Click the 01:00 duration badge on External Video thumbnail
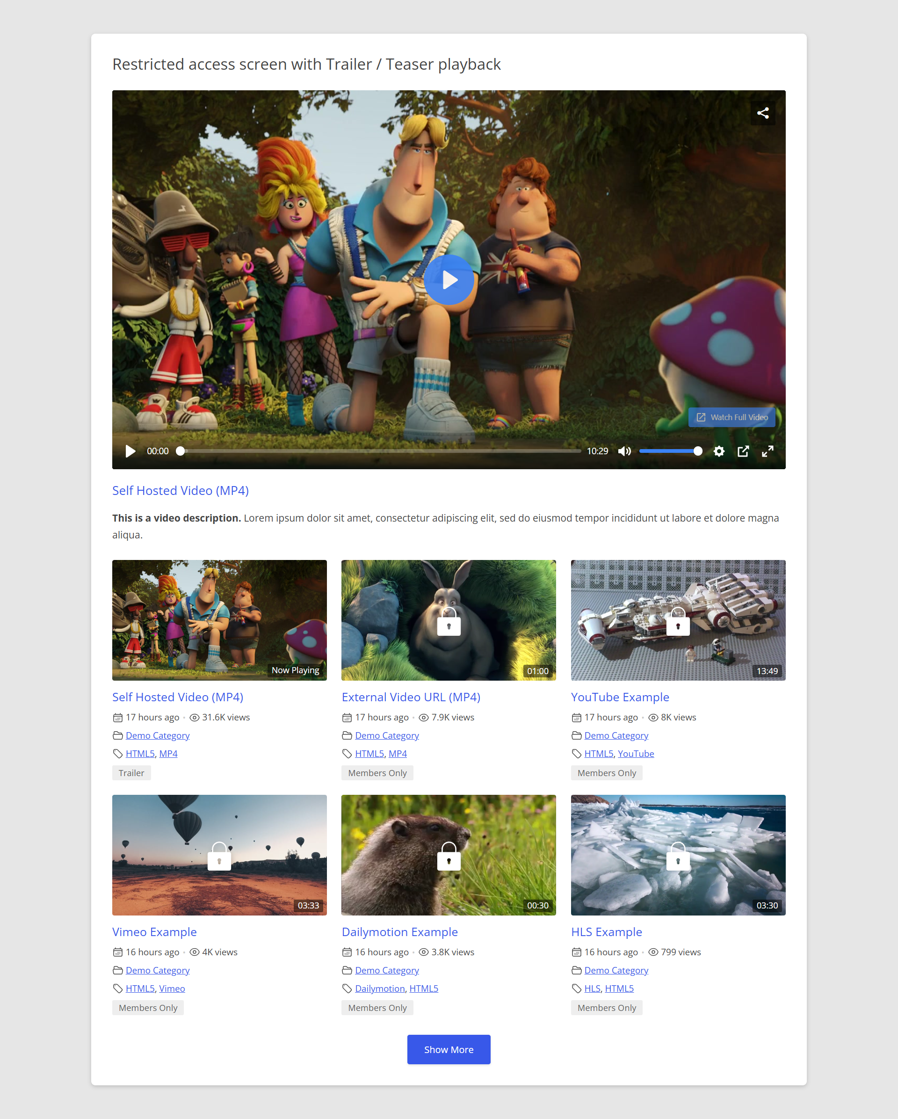The height and width of the screenshot is (1119, 898). (x=537, y=671)
